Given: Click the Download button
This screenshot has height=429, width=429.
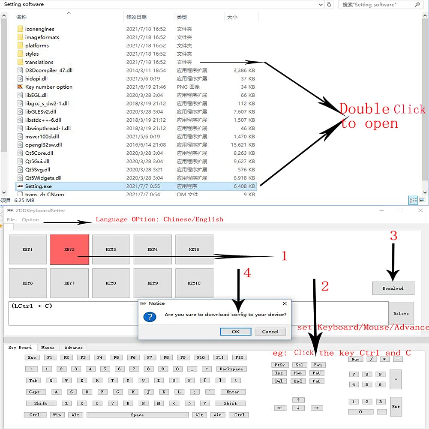Looking at the screenshot, I should click(393, 288).
